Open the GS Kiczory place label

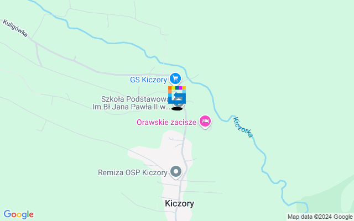point(148,80)
